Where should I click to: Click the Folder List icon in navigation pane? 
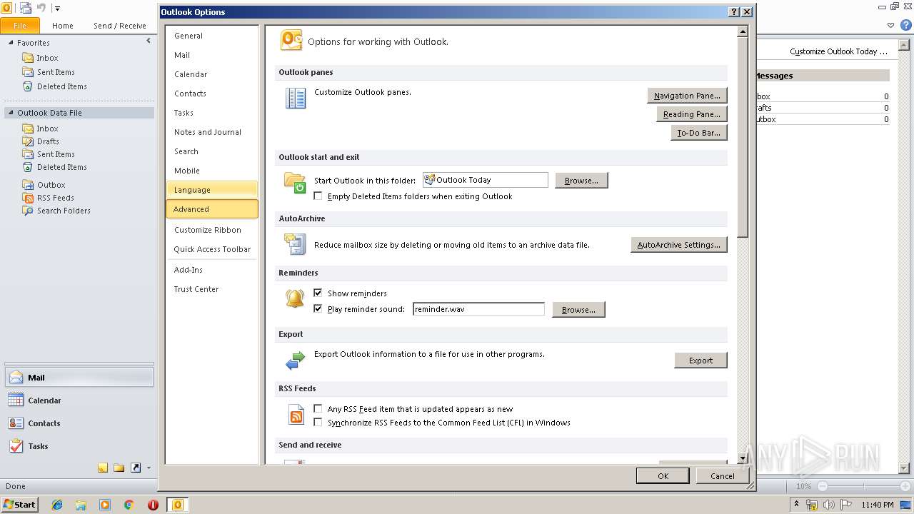[119, 468]
